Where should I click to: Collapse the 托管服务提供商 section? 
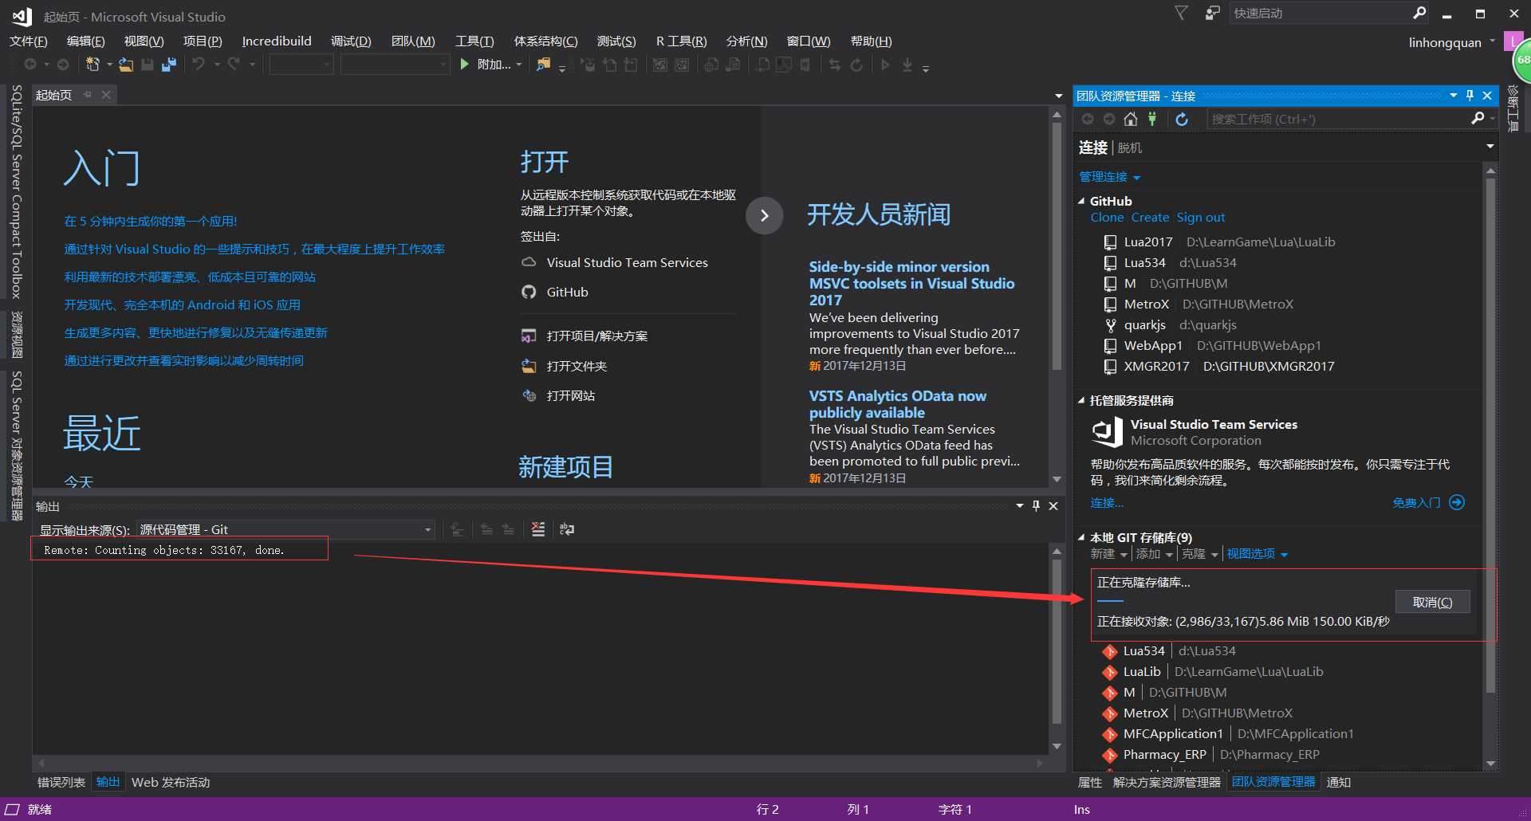pyautogui.click(x=1082, y=400)
